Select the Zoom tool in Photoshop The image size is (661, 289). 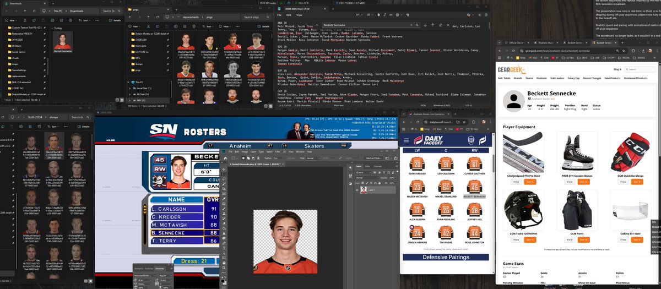pyautogui.click(x=224, y=268)
